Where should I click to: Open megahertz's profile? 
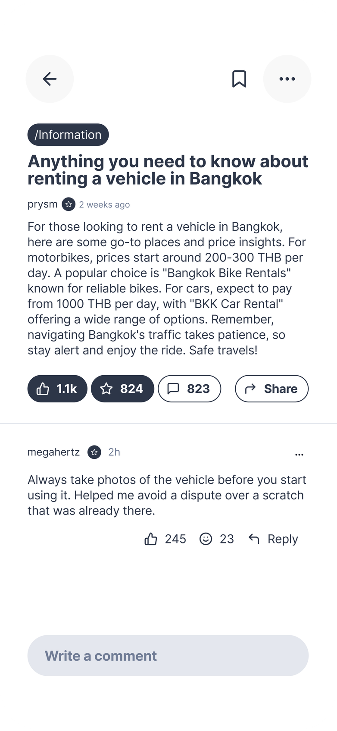[x=53, y=452]
